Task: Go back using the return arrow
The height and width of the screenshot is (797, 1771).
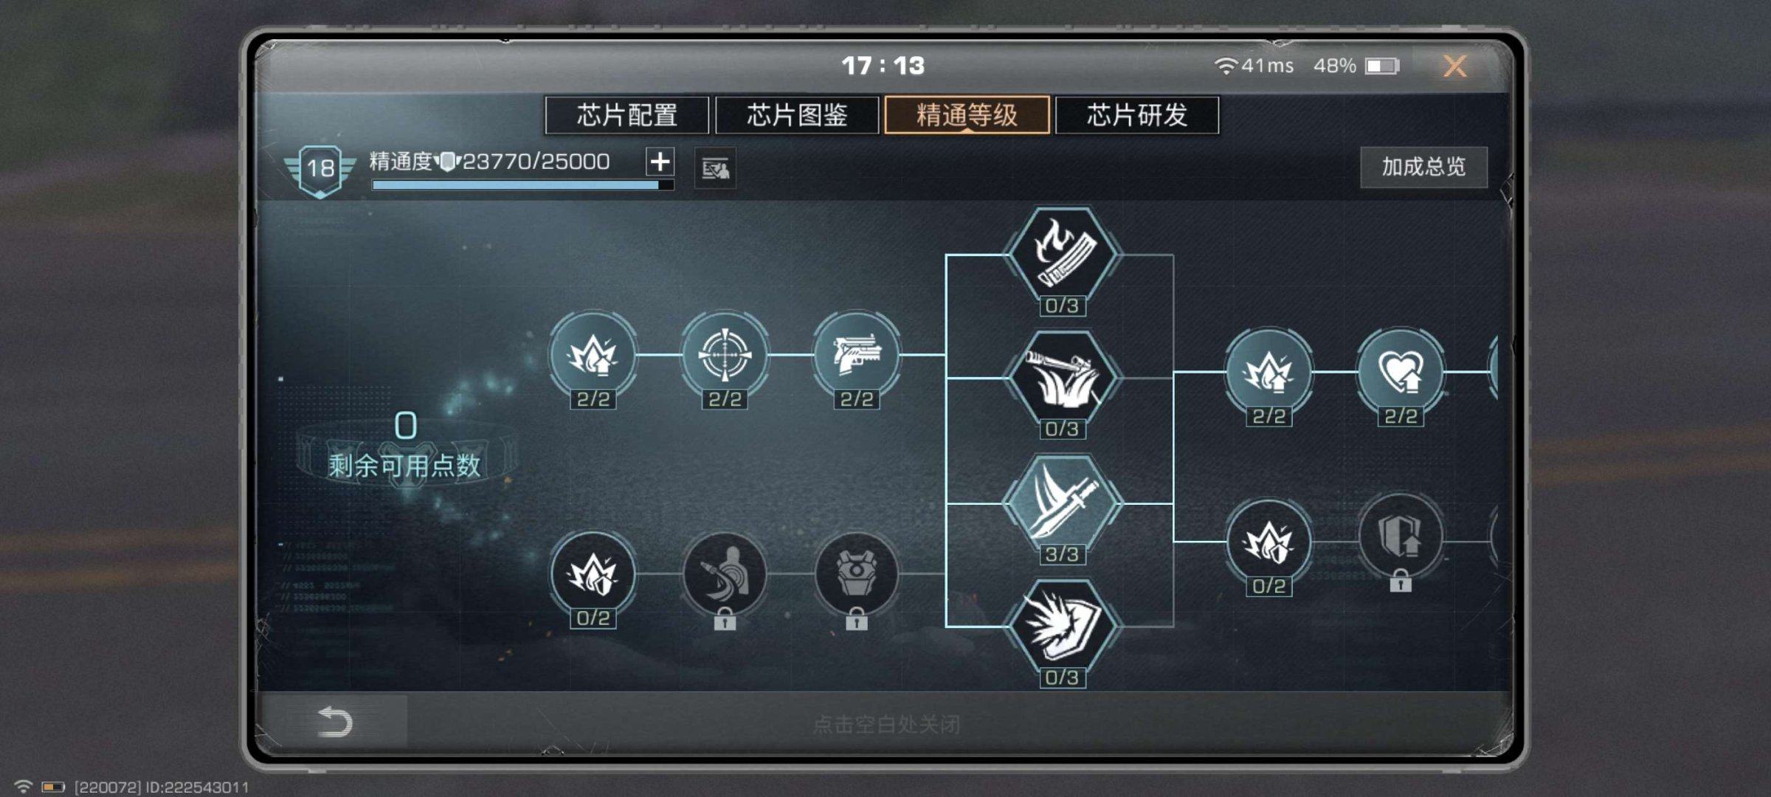Action: tap(335, 721)
